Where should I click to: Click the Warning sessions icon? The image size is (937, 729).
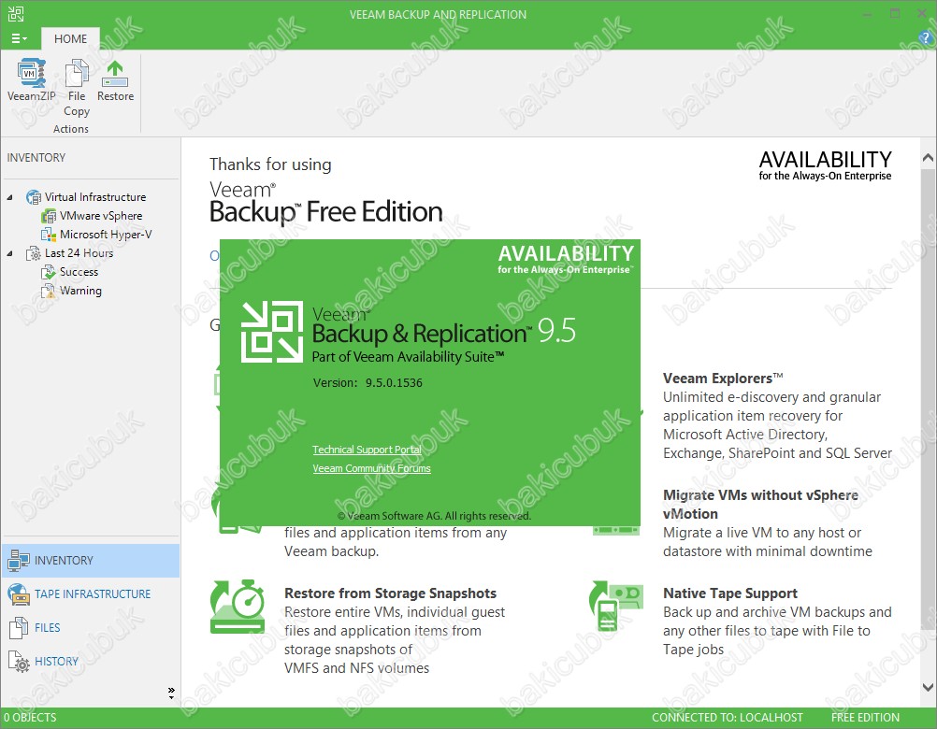click(x=49, y=291)
